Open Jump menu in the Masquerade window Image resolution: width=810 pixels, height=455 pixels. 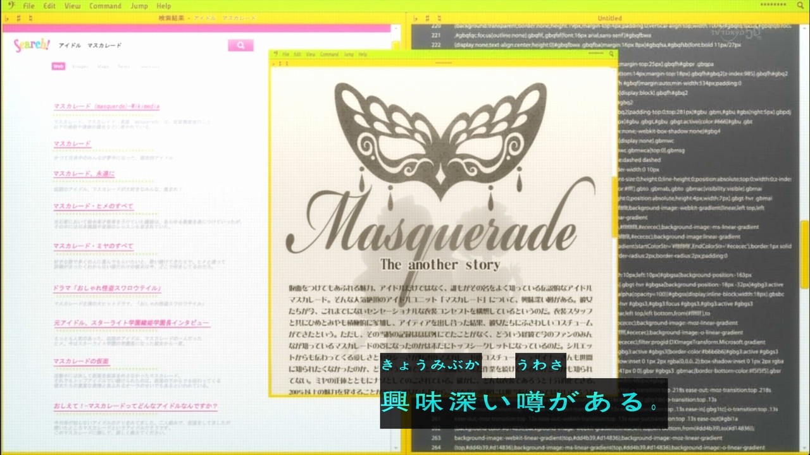[x=349, y=54]
